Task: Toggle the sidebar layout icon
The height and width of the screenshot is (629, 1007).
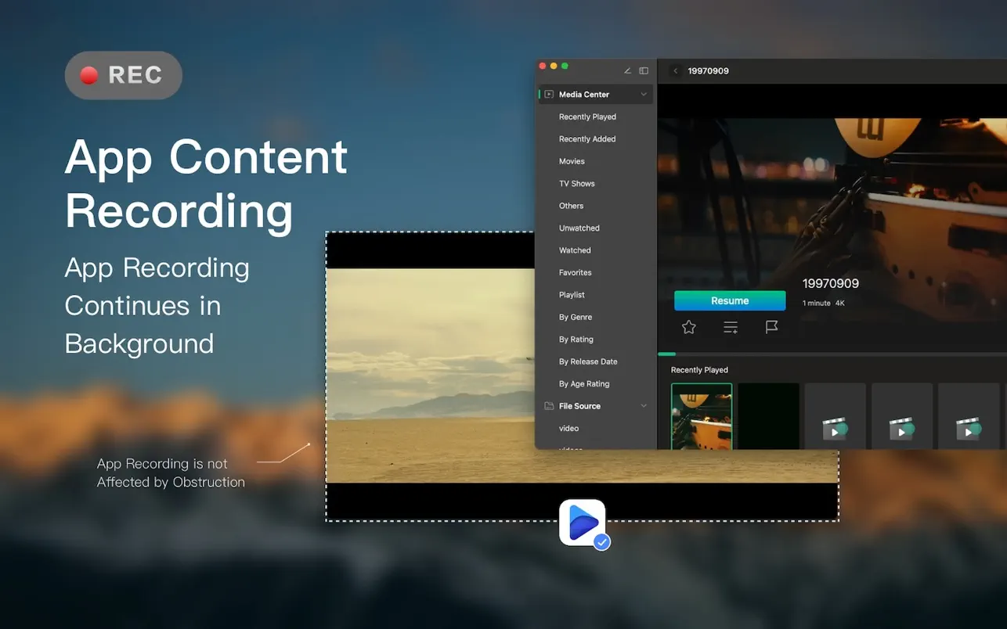Action: click(644, 71)
